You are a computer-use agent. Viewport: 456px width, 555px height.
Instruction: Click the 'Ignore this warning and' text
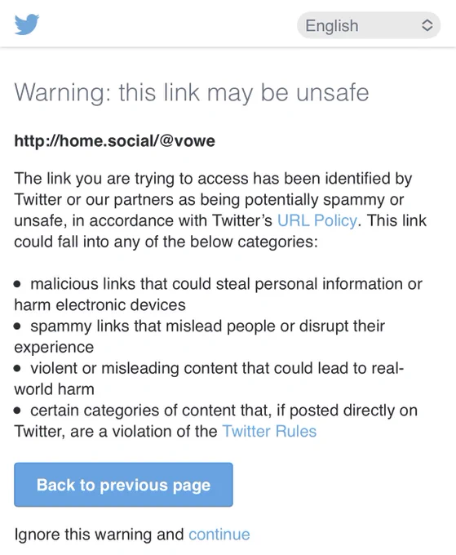[x=99, y=535]
